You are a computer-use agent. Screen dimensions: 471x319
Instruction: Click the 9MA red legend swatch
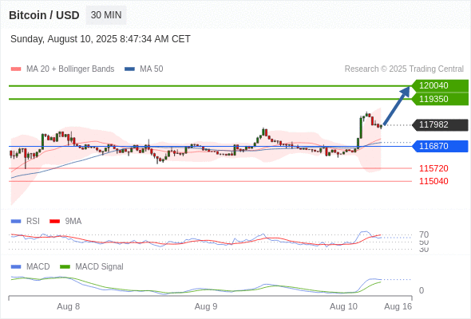pyautogui.click(x=54, y=222)
